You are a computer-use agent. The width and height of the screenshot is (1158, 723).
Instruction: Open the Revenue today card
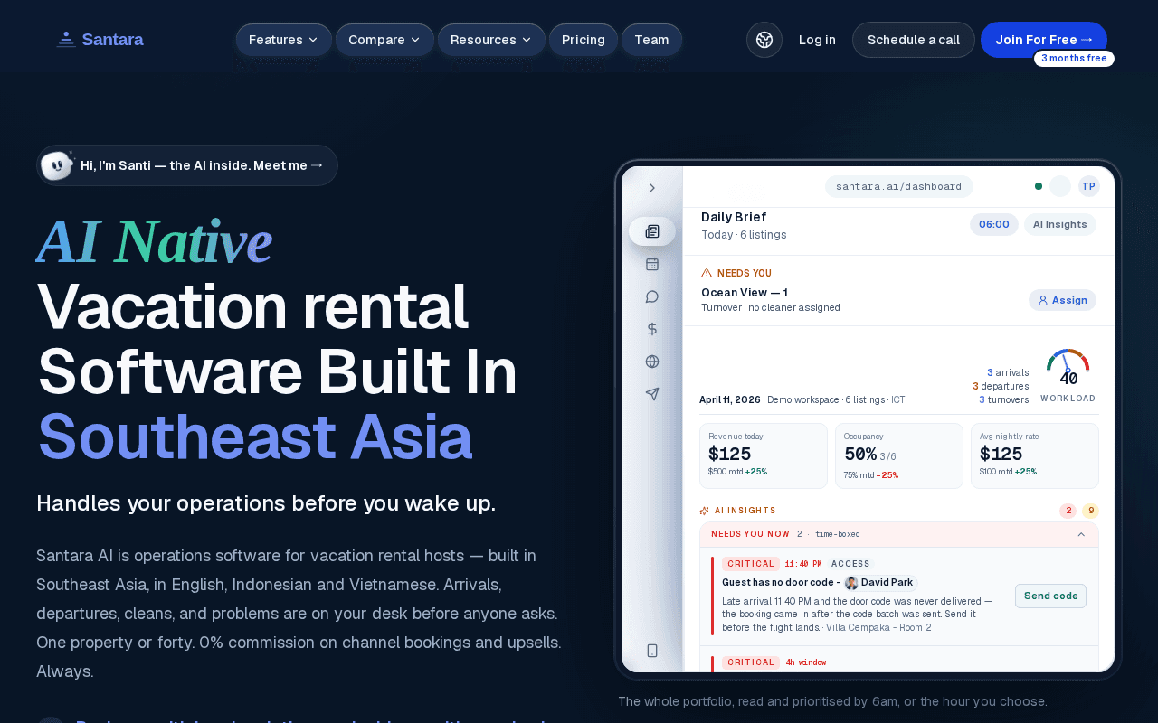tap(764, 455)
